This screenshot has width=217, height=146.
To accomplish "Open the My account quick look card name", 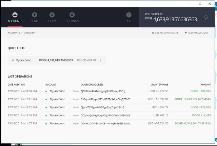I will pyautogui.click(x=23, y=60).
